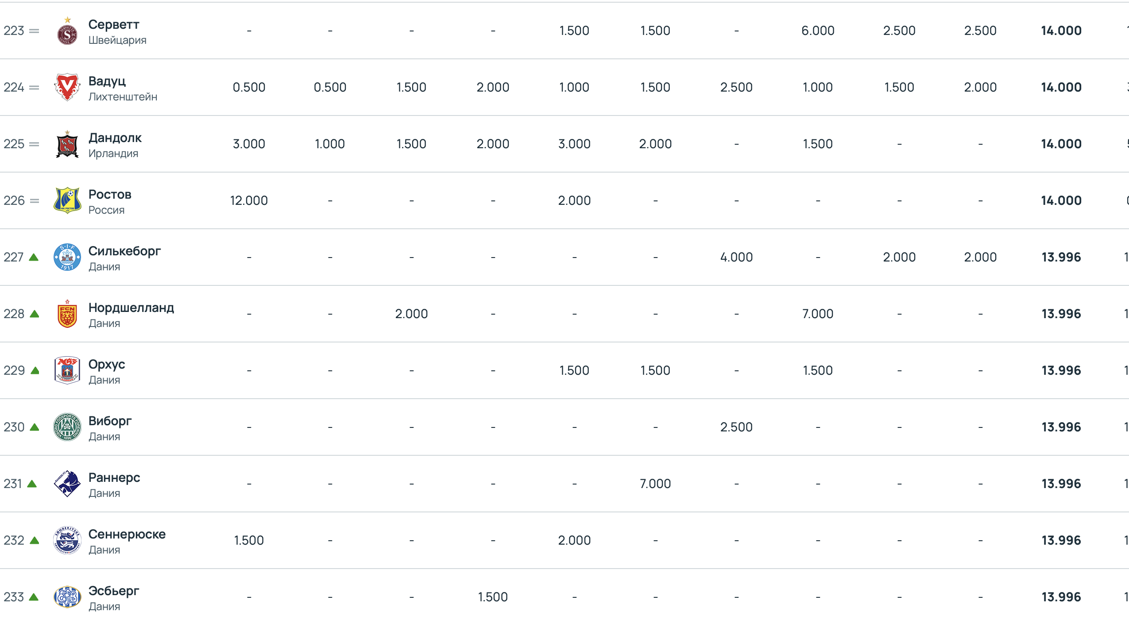This screenshot has width=1129, height=623.
Task: Click the 13.996 total for Эсбьерг
Action: [x=1061, y=597]
